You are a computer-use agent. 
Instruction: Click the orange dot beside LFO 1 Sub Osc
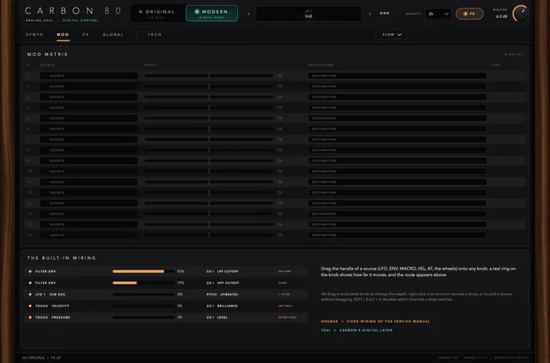(30, 294)
